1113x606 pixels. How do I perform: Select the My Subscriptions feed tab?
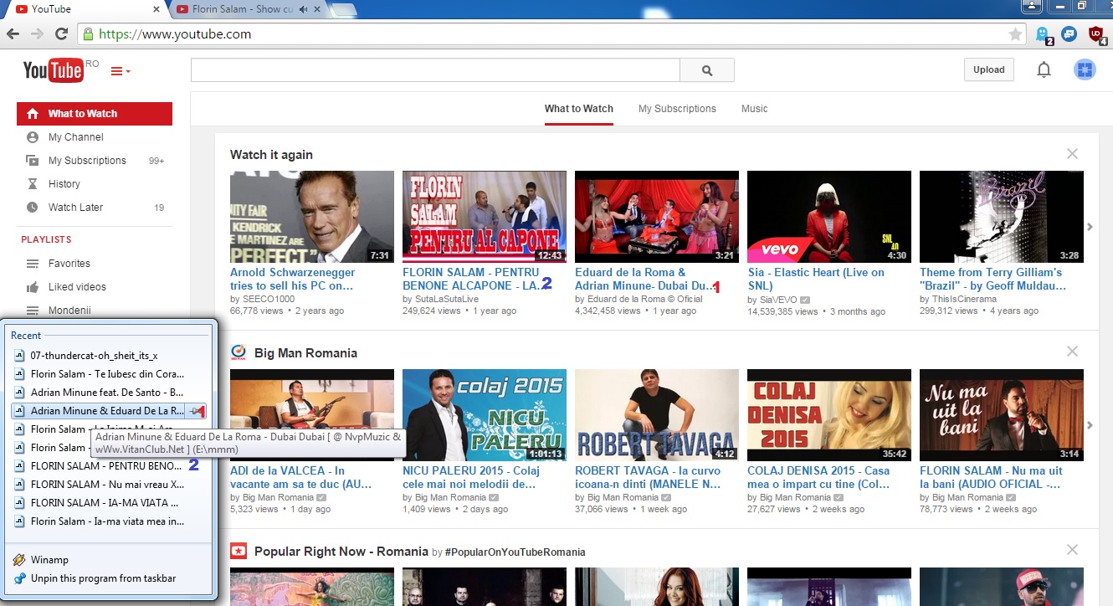point(677,109)
